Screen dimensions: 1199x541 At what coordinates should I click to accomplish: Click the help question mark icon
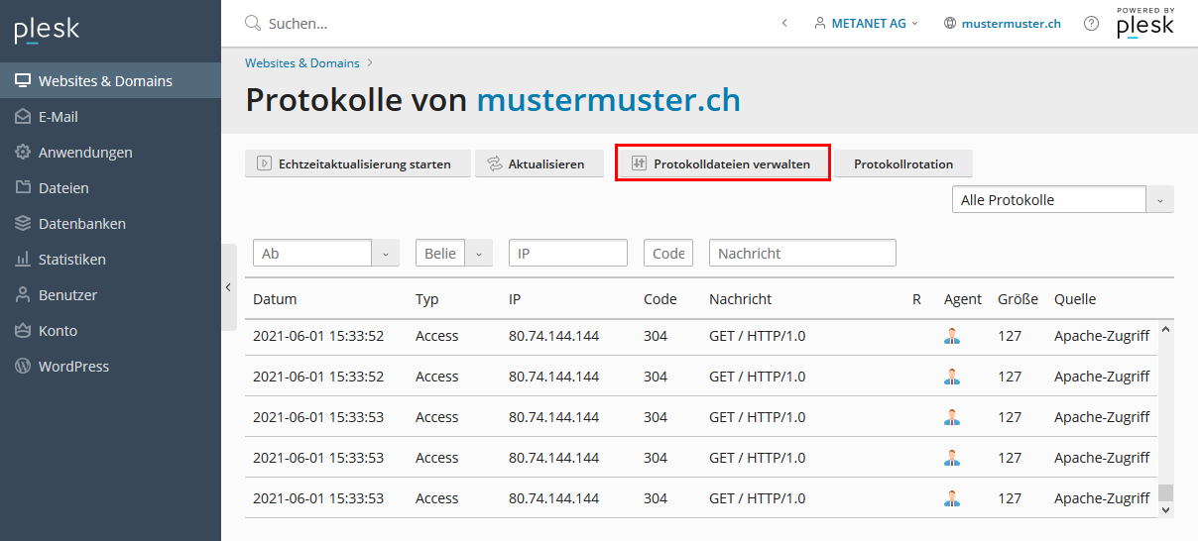click(x=1091, y=23)
